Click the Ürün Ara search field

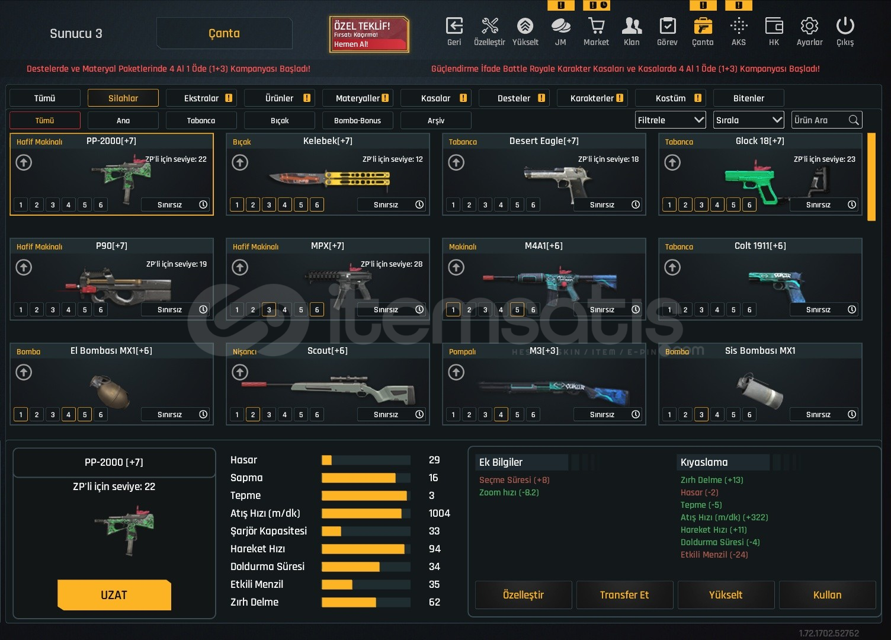pos(827,120)
